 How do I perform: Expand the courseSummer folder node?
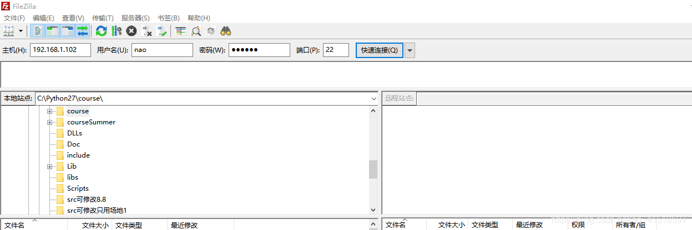pyautogui.click(x=50, y=122)
